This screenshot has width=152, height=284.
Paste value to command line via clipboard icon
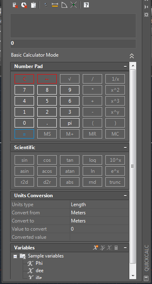point(33,5)
